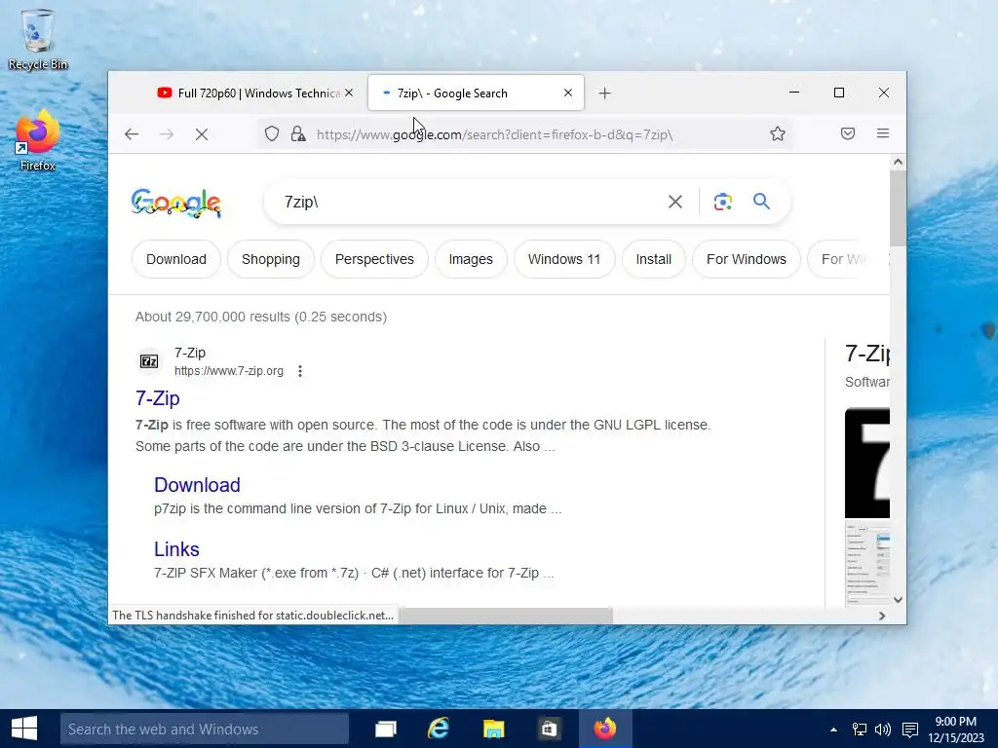Screen dimensions: 998x748
Task: Launch Internet Explorer from taskbar
Action: tap(440, 729)
